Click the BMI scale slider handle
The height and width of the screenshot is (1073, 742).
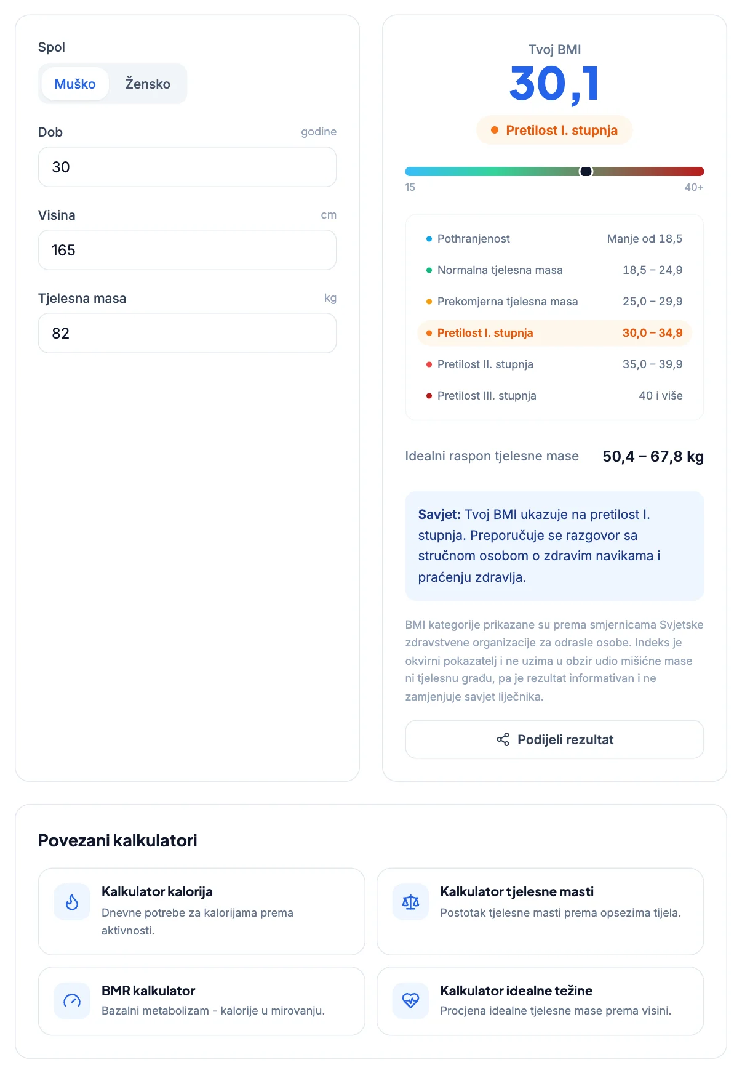click(x=586, y=171)
